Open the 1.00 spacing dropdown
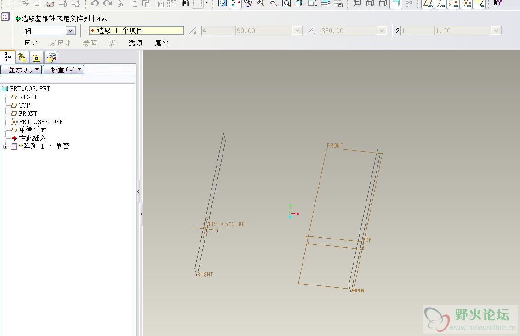 click(x=497, y=31)
